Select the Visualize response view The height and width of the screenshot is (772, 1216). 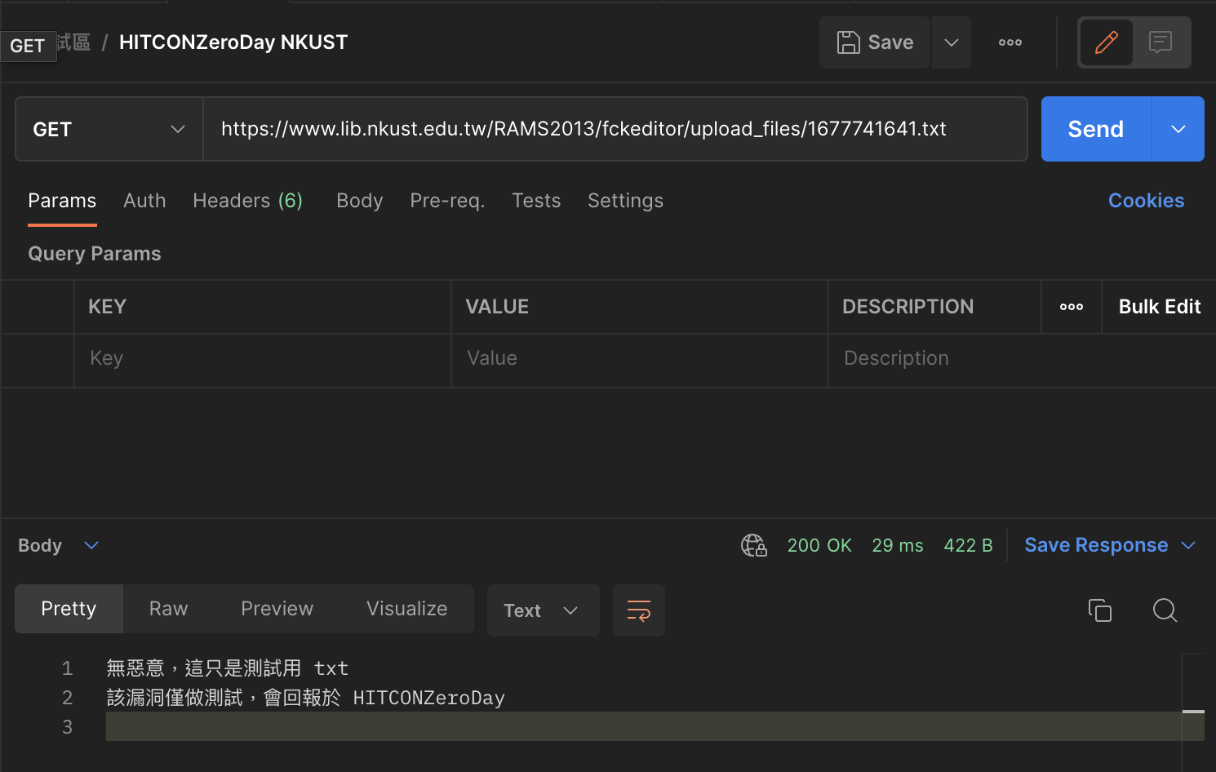(x=406, y=609)
